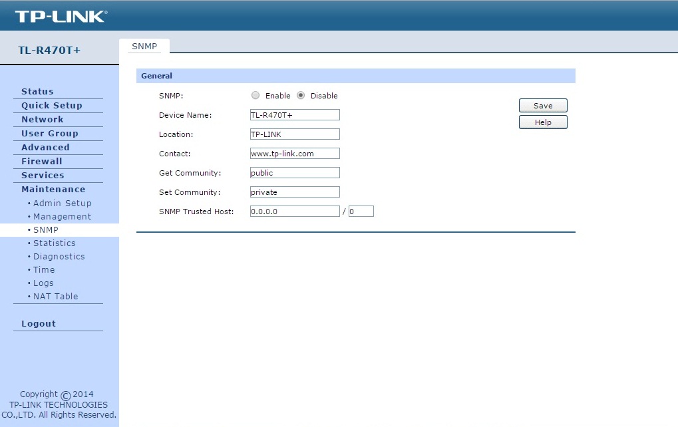This screenshot has height=427, width=678.
Task: Click the 'Device Name:' label
Action: [x=186, y=115]
